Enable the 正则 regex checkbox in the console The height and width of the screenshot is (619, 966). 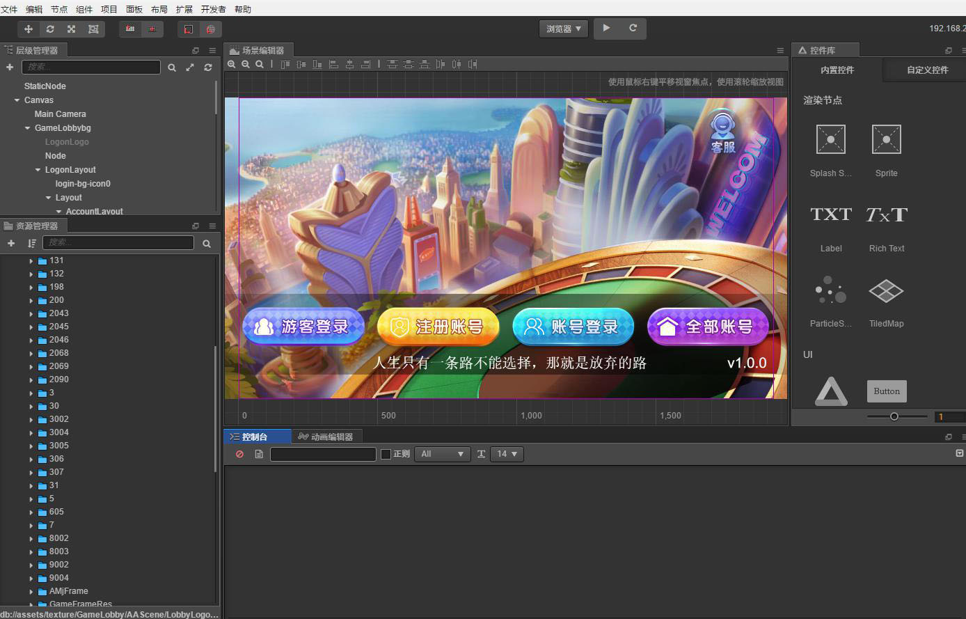(x=385, y=454)
